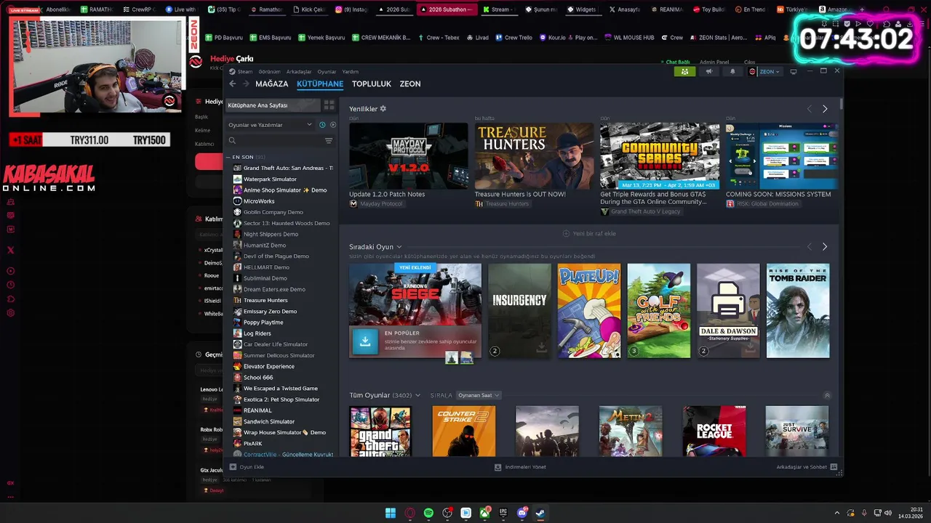Open the megaphone announcements icon
This screenshot has width=931, height=523.
(709, 71)
